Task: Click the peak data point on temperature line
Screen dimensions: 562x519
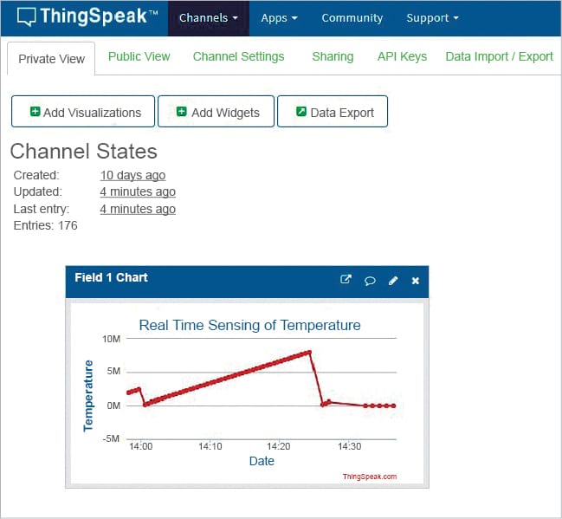Action: coord(309,353)
